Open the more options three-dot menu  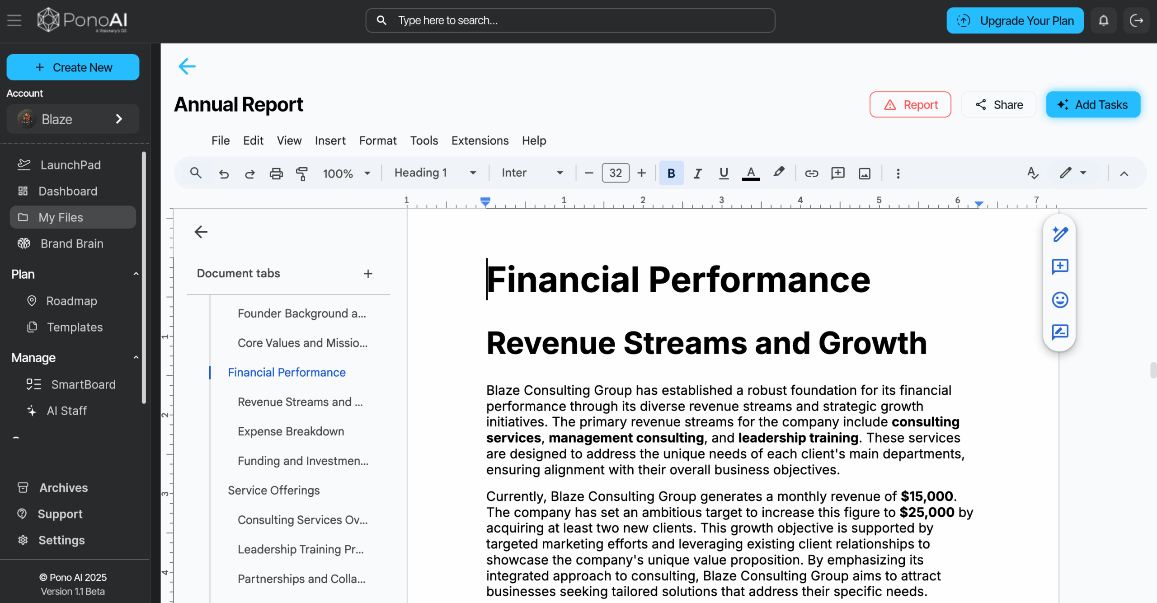point(898,173)
